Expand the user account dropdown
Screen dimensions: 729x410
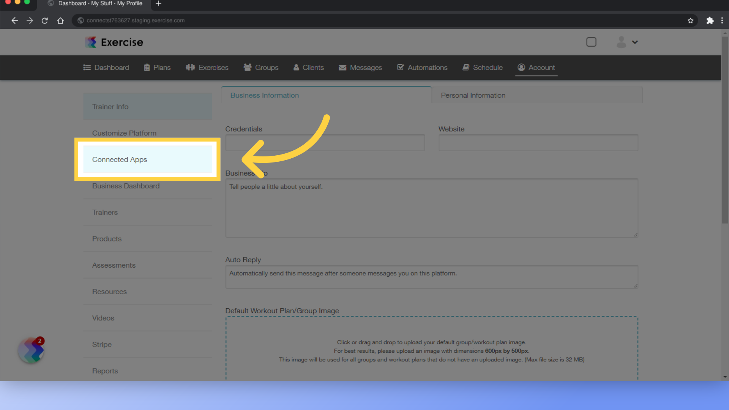pos(626,41)
